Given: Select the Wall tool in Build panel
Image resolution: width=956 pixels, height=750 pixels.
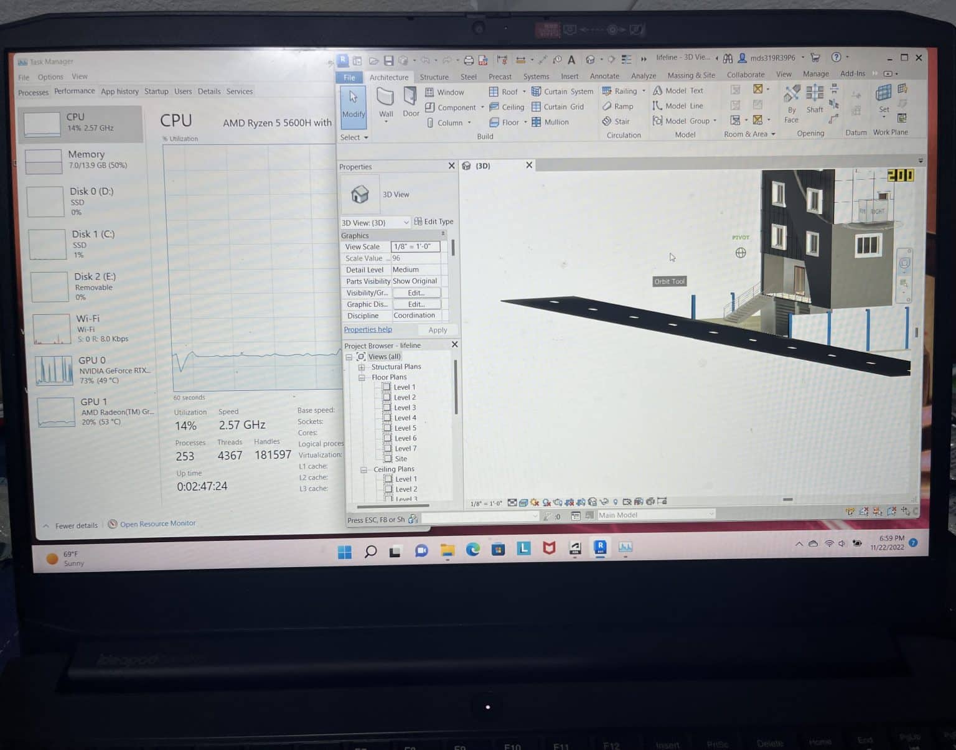Looking at the screenshot, I should 386,106.
